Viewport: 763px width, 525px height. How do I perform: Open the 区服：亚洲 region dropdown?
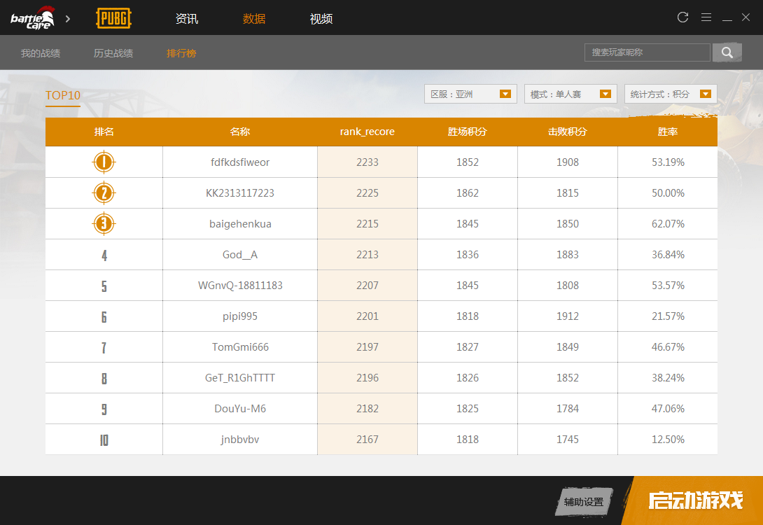point(470,94)
